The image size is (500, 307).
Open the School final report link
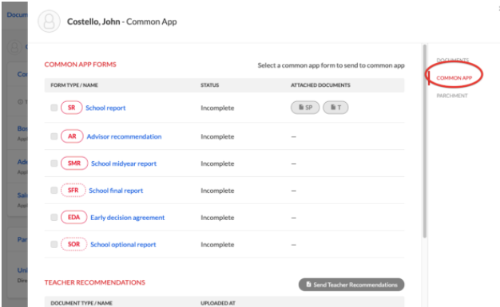(x=116, y=191)
